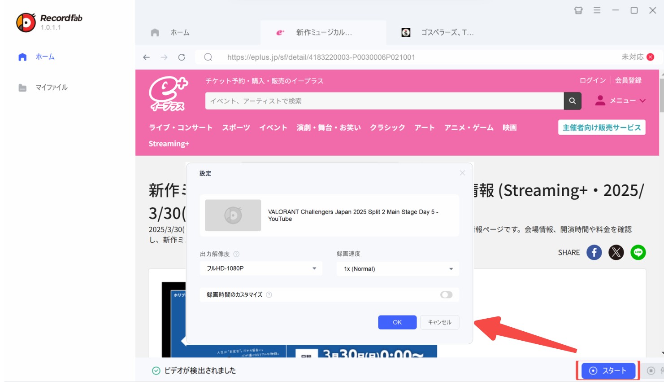Expand the メニュー dropdown
This screenshot has width=664, height=382.
(628, 101)
